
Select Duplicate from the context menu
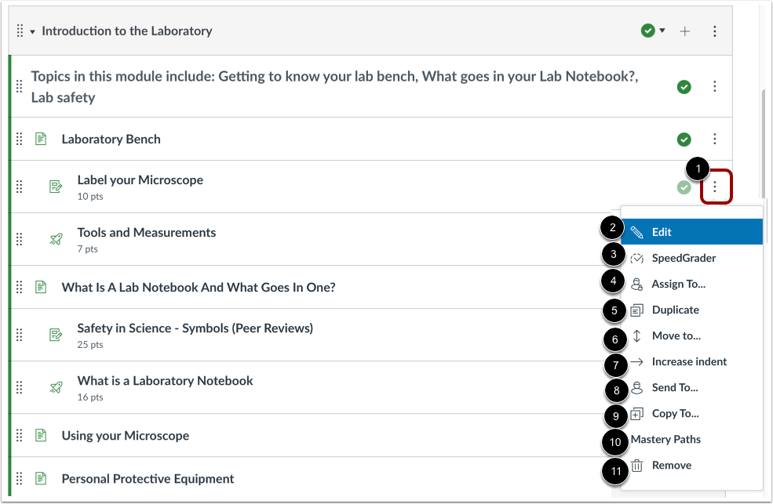pyautogui.click(x=676, y=309)
